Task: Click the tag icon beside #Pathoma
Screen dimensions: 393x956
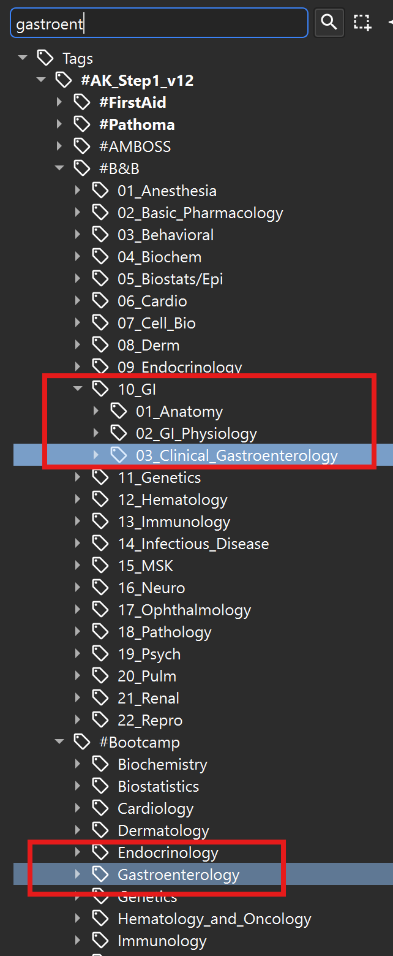Action: (82, 124)
